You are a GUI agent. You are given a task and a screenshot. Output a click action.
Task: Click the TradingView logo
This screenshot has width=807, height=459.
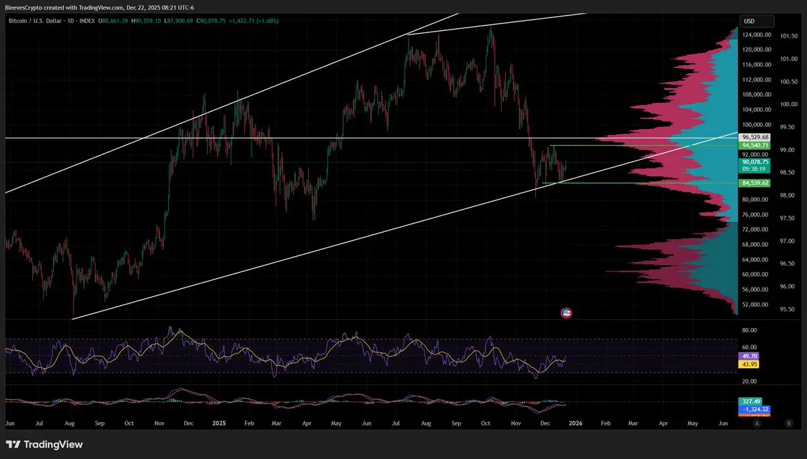coord(44,444)
